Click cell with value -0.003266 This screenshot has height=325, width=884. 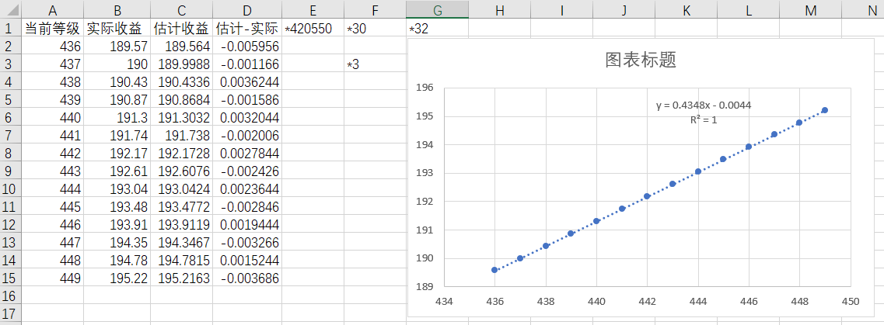(x=247, y=242)
